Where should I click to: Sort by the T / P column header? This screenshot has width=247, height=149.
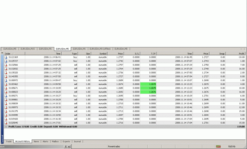148,53
